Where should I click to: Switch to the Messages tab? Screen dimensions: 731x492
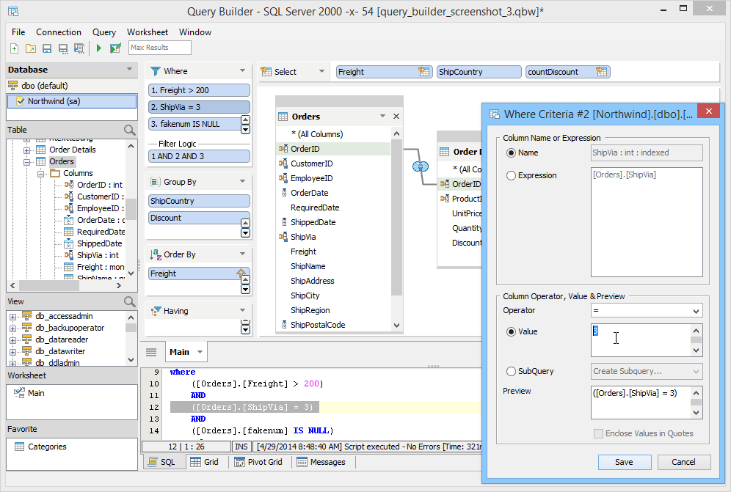[x=321, y=462]
